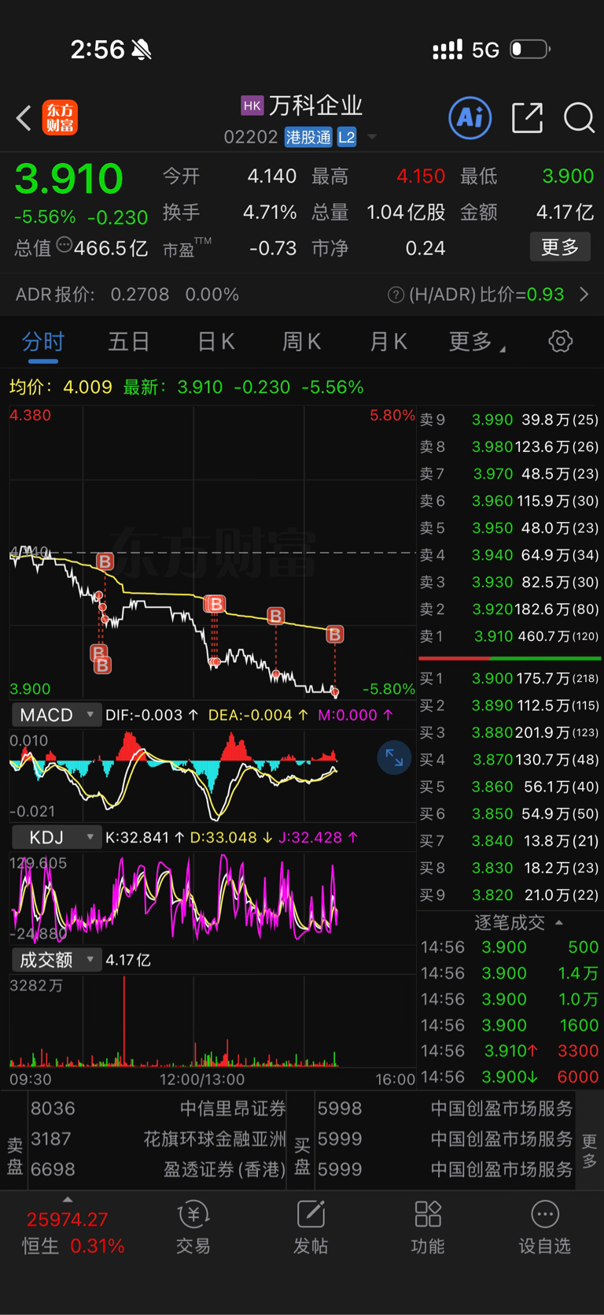
Task: Tap the ADR报价 0.2708 value
Action: click(140, 294)
